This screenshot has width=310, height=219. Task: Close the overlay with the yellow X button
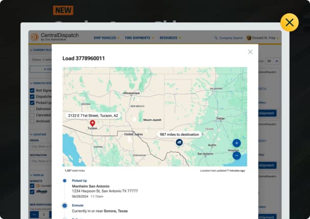pyautogui.click(x=290, y=22)
